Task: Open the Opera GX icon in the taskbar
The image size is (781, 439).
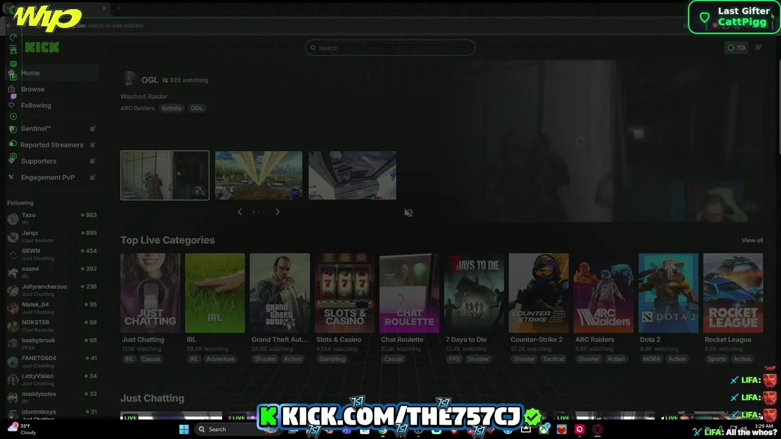Action: click(597, 429)
